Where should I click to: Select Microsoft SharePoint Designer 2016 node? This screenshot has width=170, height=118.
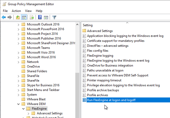coord(51,43)
